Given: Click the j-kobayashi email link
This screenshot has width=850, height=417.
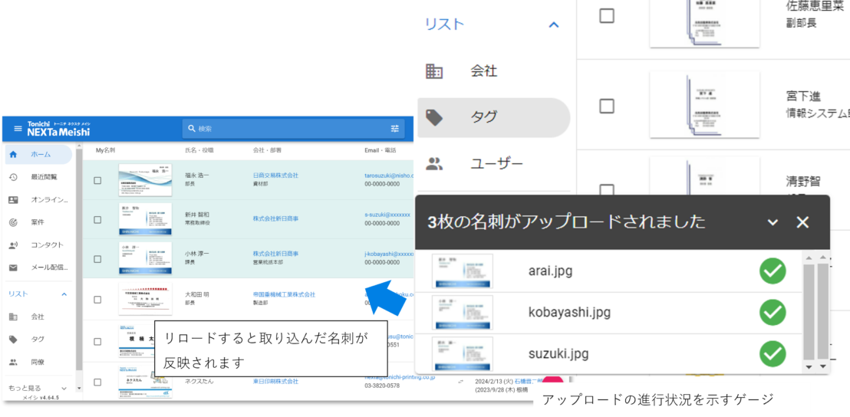Looking at the screenshot, I should (x=389, y=254).
